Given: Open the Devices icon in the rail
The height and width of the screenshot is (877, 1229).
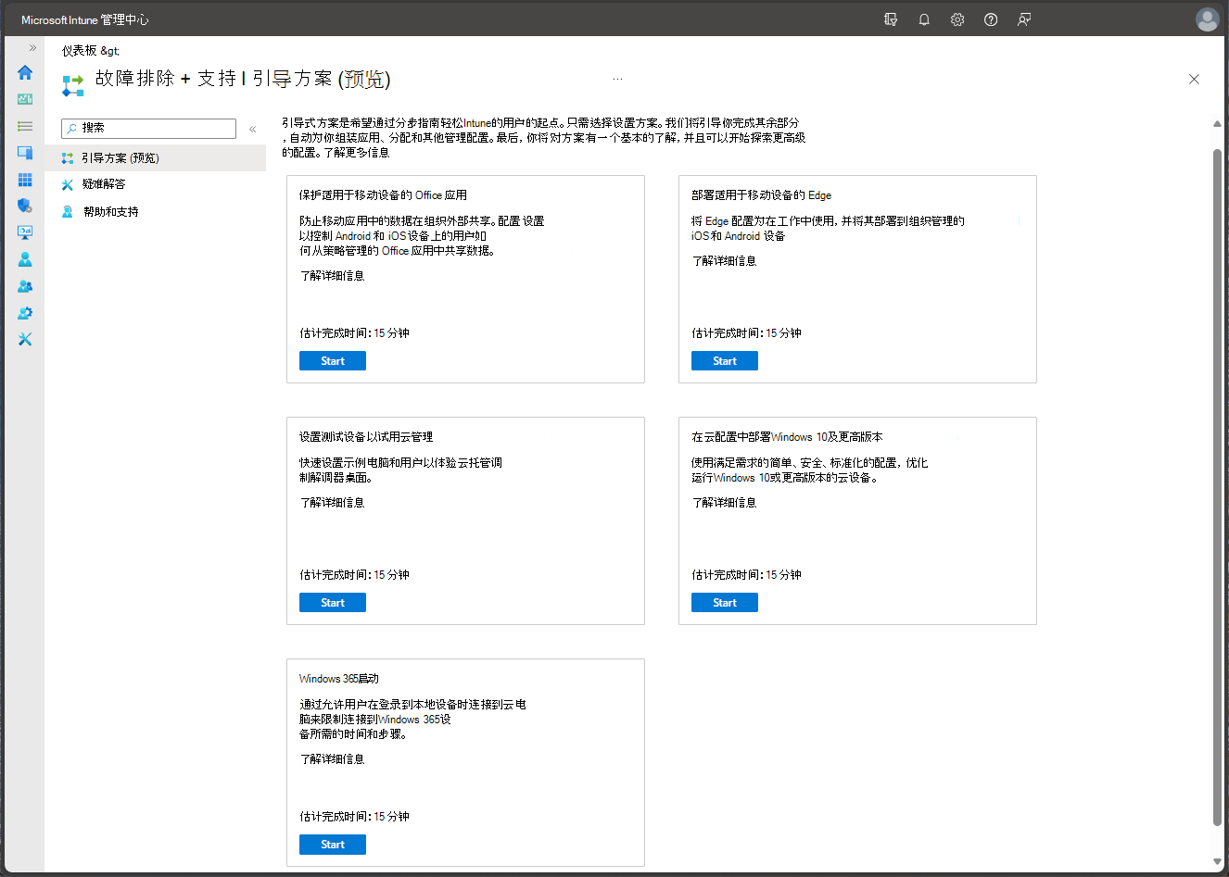Looking at the screenshot, I should pyautogui.click(x=25, y=153).
